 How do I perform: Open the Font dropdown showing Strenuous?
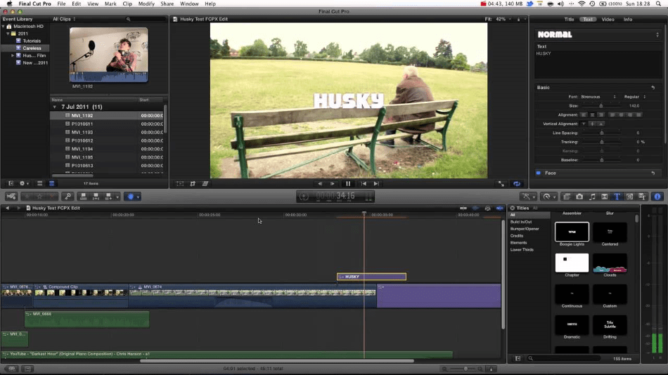coord(598,97)
